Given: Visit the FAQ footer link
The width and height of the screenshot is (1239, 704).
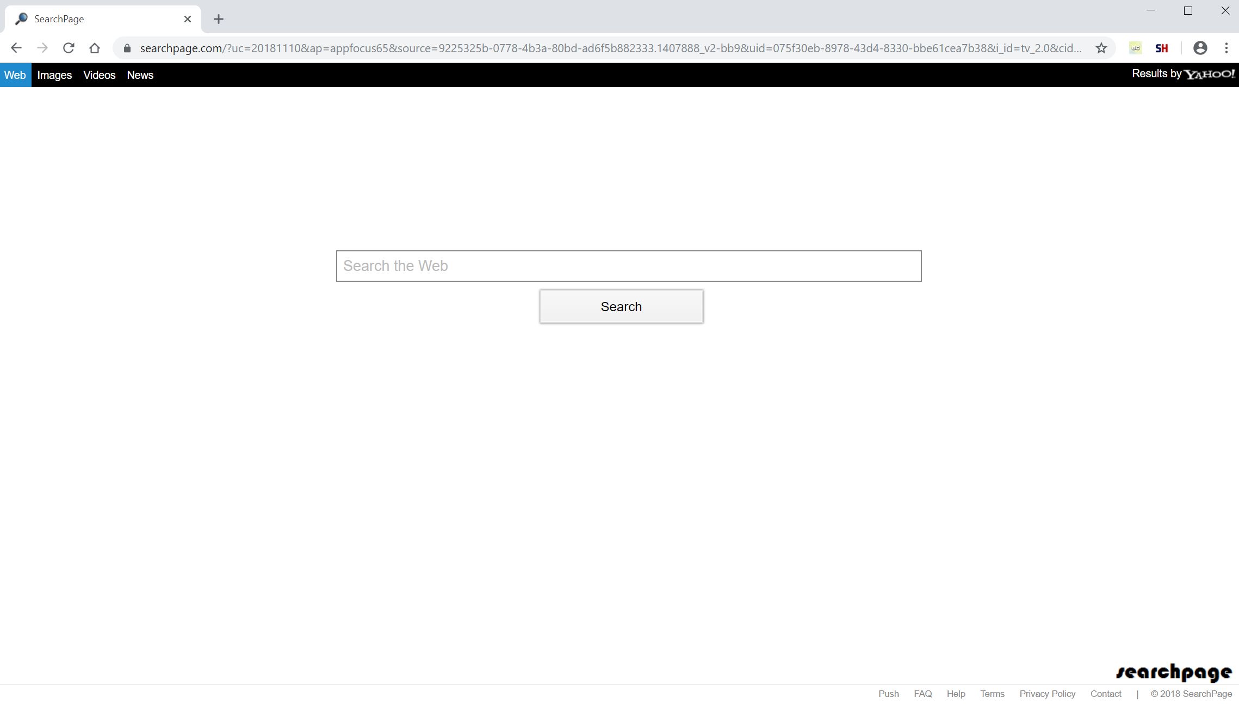Looking at the screenshot, I should coord(922,694).
